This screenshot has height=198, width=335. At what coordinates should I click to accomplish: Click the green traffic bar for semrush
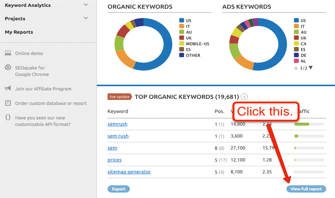tap(302, 124)
